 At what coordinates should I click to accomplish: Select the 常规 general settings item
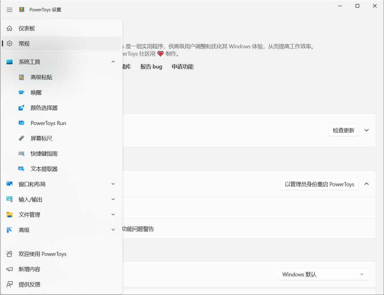coord(61,44)
